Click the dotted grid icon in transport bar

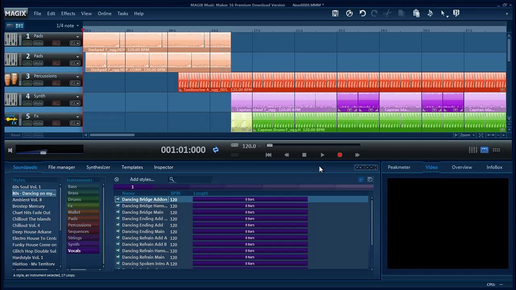496,150
